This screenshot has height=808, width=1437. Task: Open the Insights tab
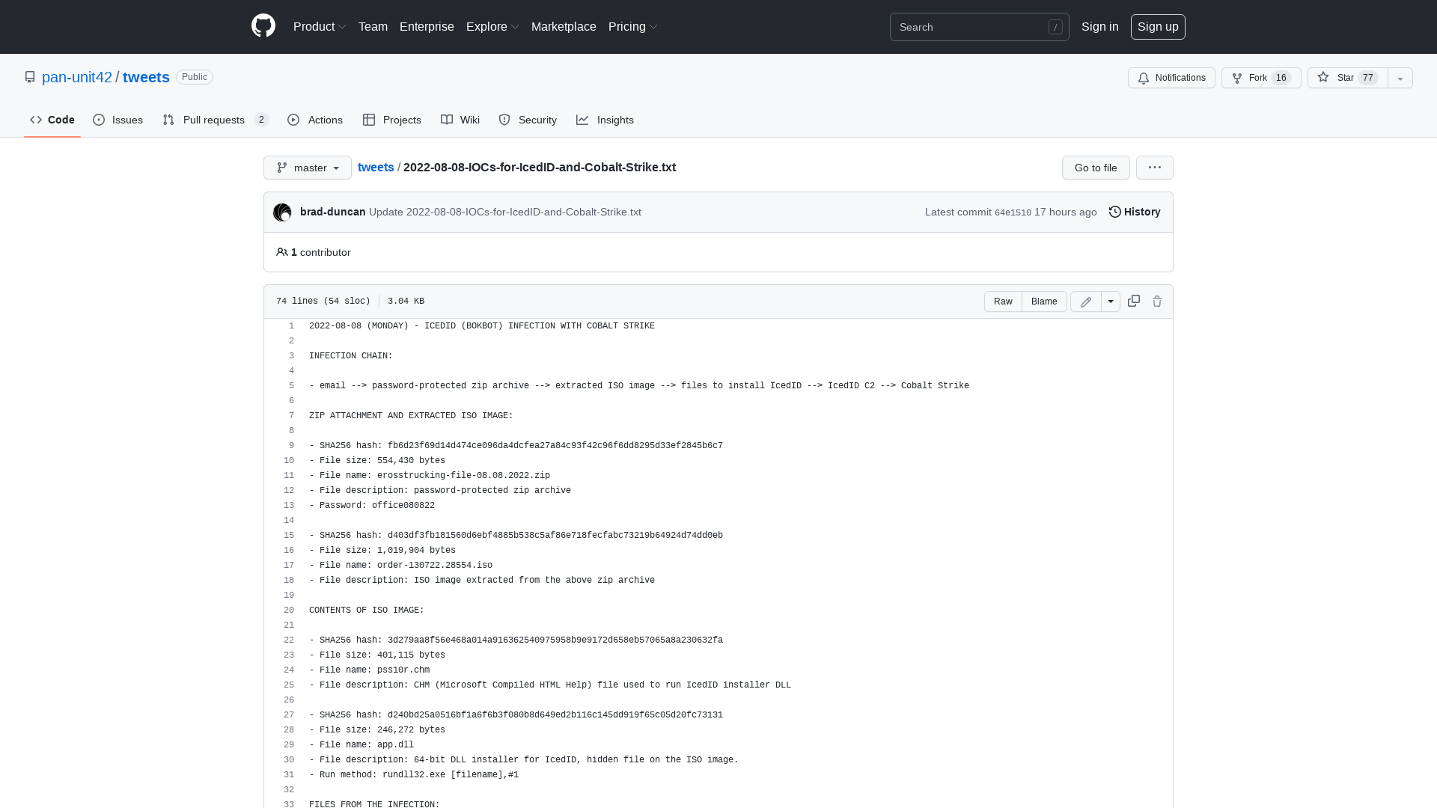[x=605, y=120]
